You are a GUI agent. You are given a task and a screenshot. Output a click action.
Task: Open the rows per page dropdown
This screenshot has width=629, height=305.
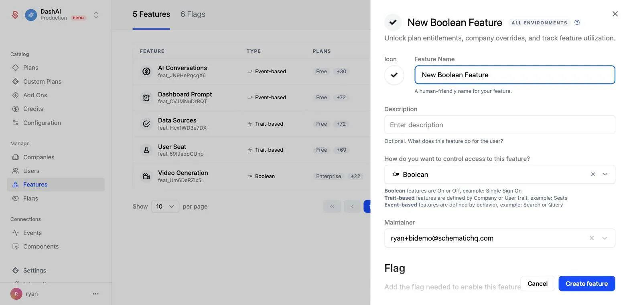click(x=165, y=207)
